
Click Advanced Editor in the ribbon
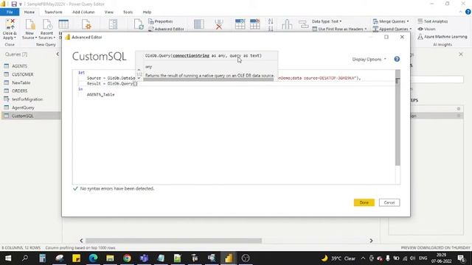[166, 29]
